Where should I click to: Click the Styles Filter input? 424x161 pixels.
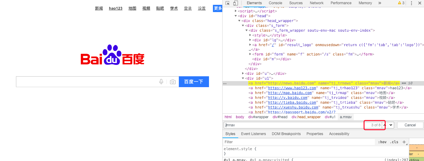point(299,142)
